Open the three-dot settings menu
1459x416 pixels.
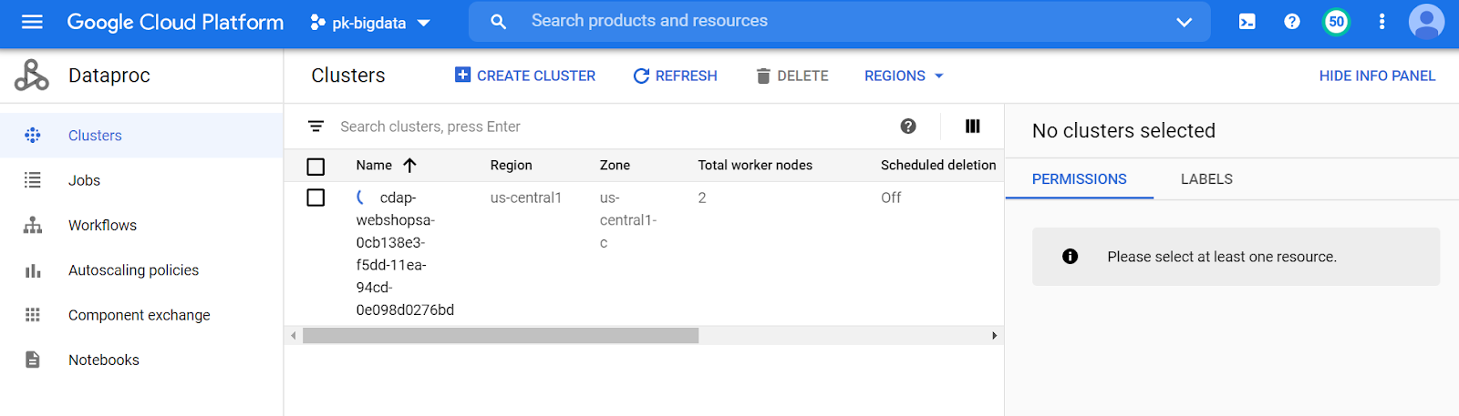[1382, 22]
